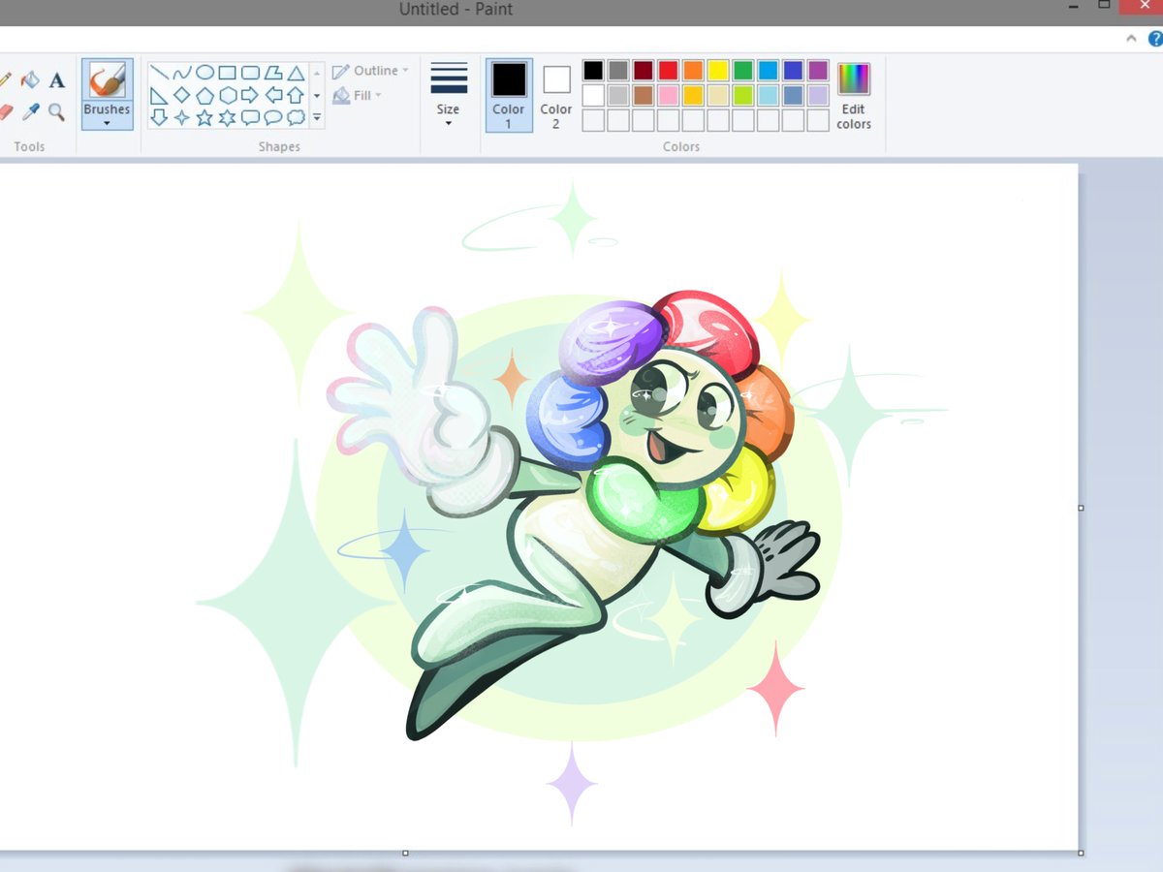Activate the Color 2 background selector

click(556, 95)
